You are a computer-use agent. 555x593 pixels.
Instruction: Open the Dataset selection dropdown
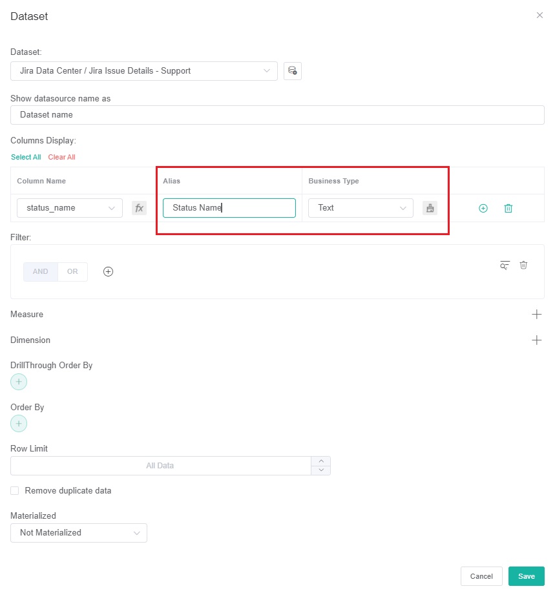[x=144, y=71]
